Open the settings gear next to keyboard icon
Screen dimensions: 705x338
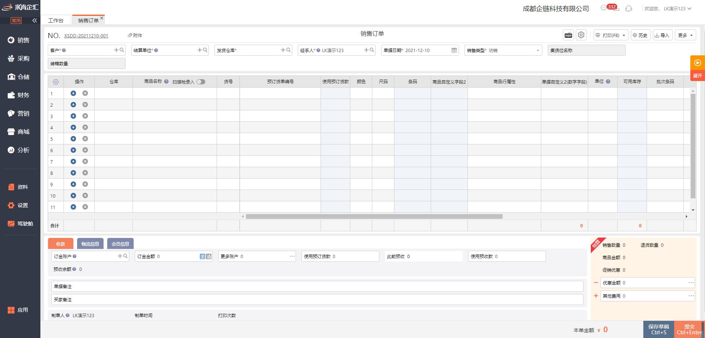(581, 35)
